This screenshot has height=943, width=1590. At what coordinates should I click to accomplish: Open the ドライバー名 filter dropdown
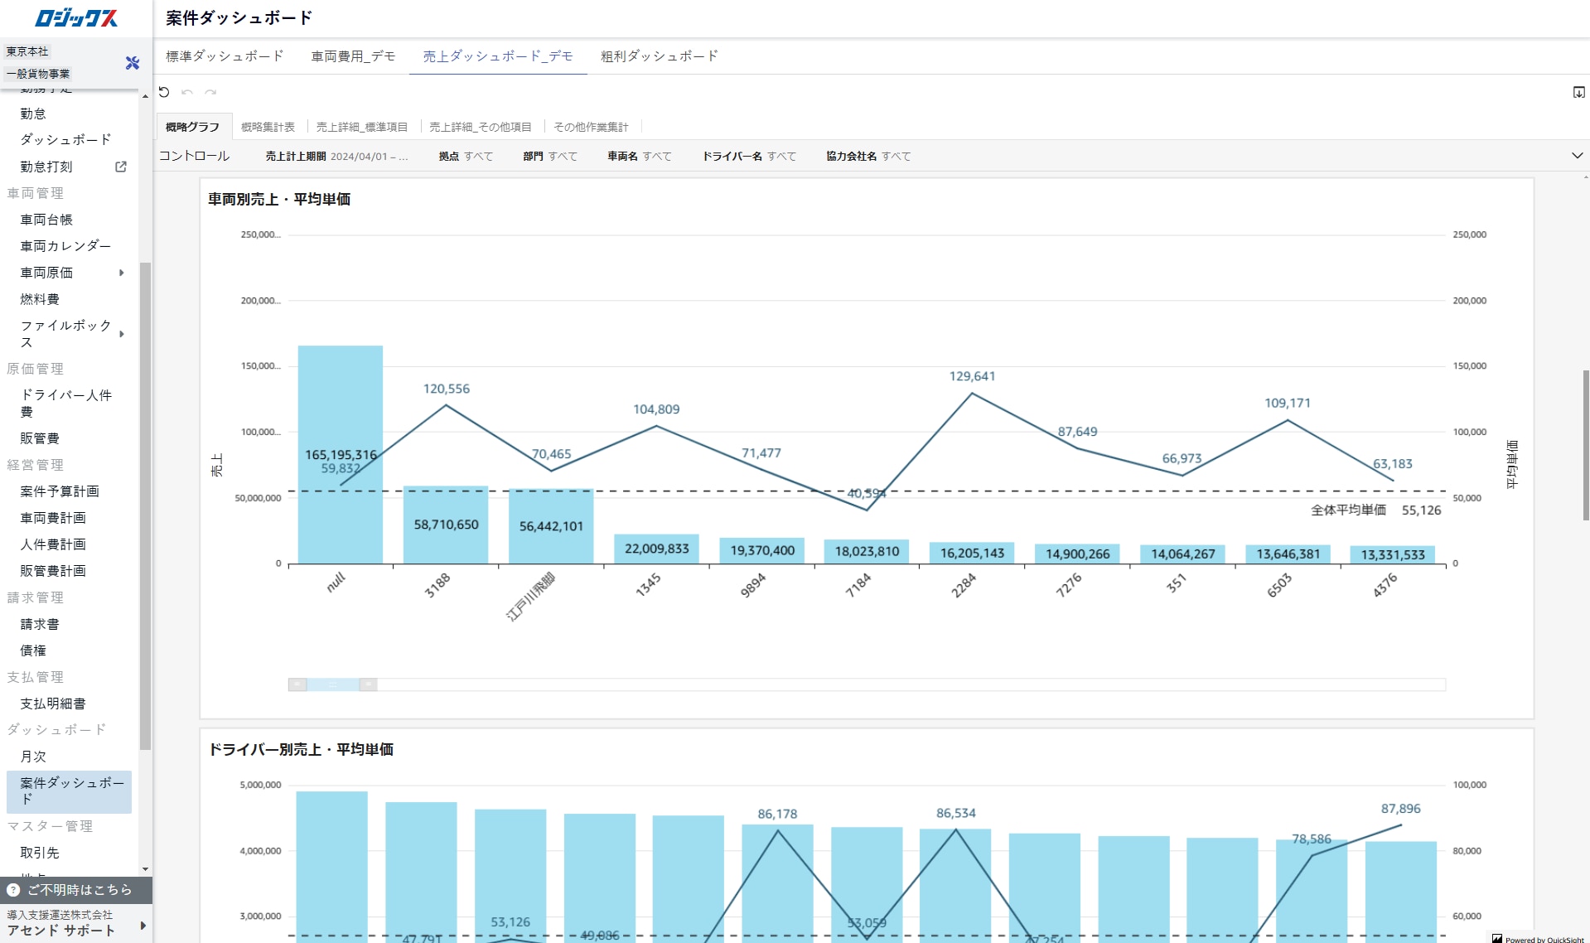[749, 156]
